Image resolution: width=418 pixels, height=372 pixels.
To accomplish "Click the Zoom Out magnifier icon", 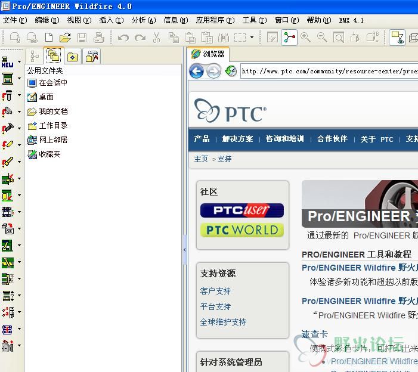I will 322,38.
